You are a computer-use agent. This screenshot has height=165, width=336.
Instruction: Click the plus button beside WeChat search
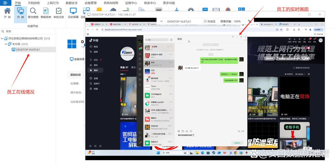171,40
